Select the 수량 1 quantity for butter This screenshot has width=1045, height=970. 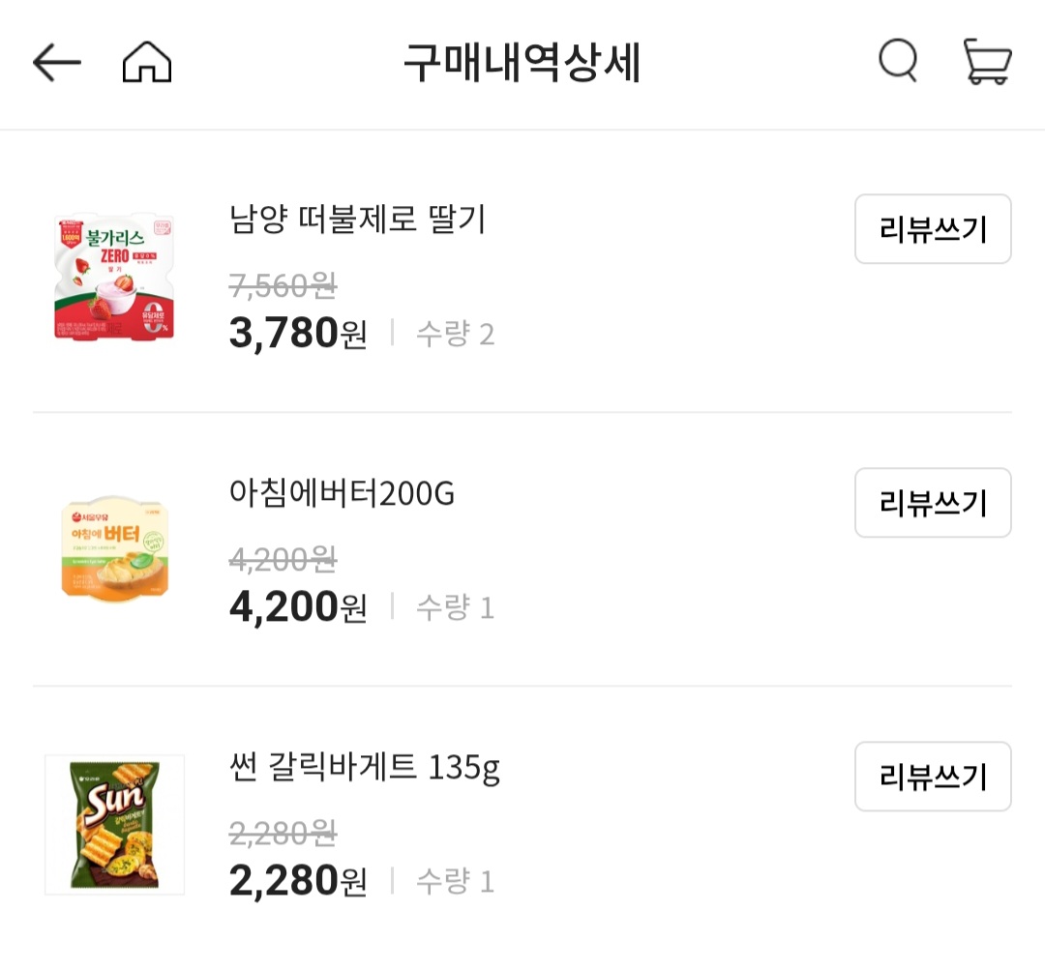click(x=454, y=606)
